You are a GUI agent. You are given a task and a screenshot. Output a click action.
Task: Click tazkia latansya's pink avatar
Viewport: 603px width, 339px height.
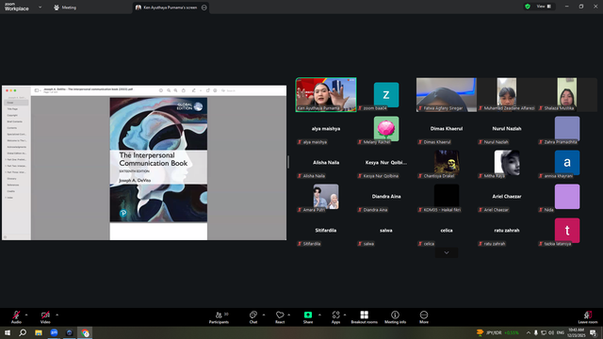point(567,230)
